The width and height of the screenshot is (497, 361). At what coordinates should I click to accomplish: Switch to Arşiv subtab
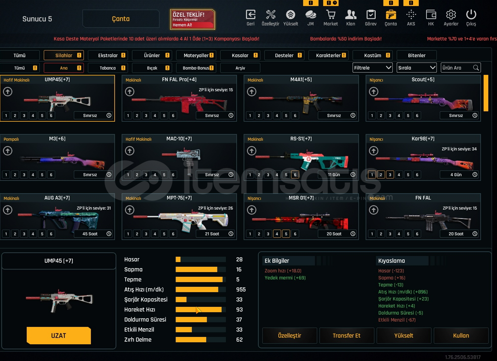[x=240, y=68]
